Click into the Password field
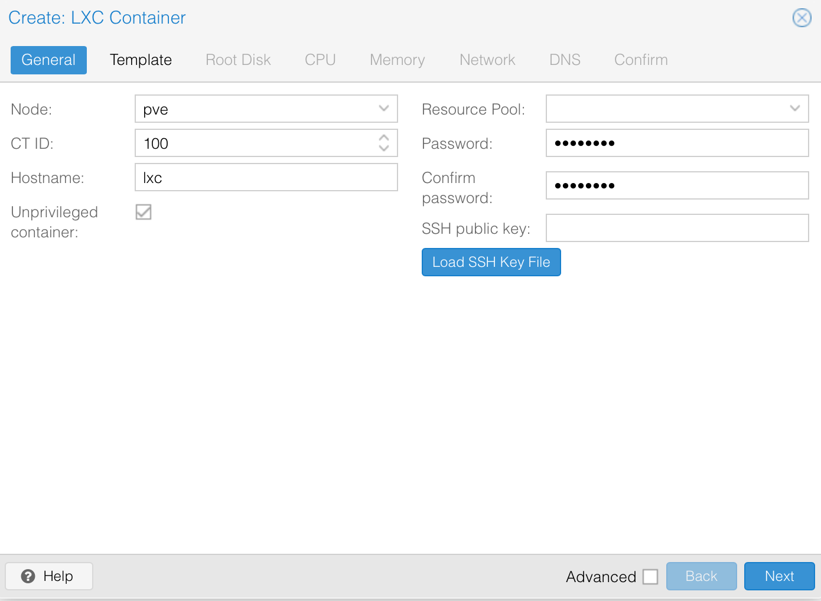 [676, 143]
